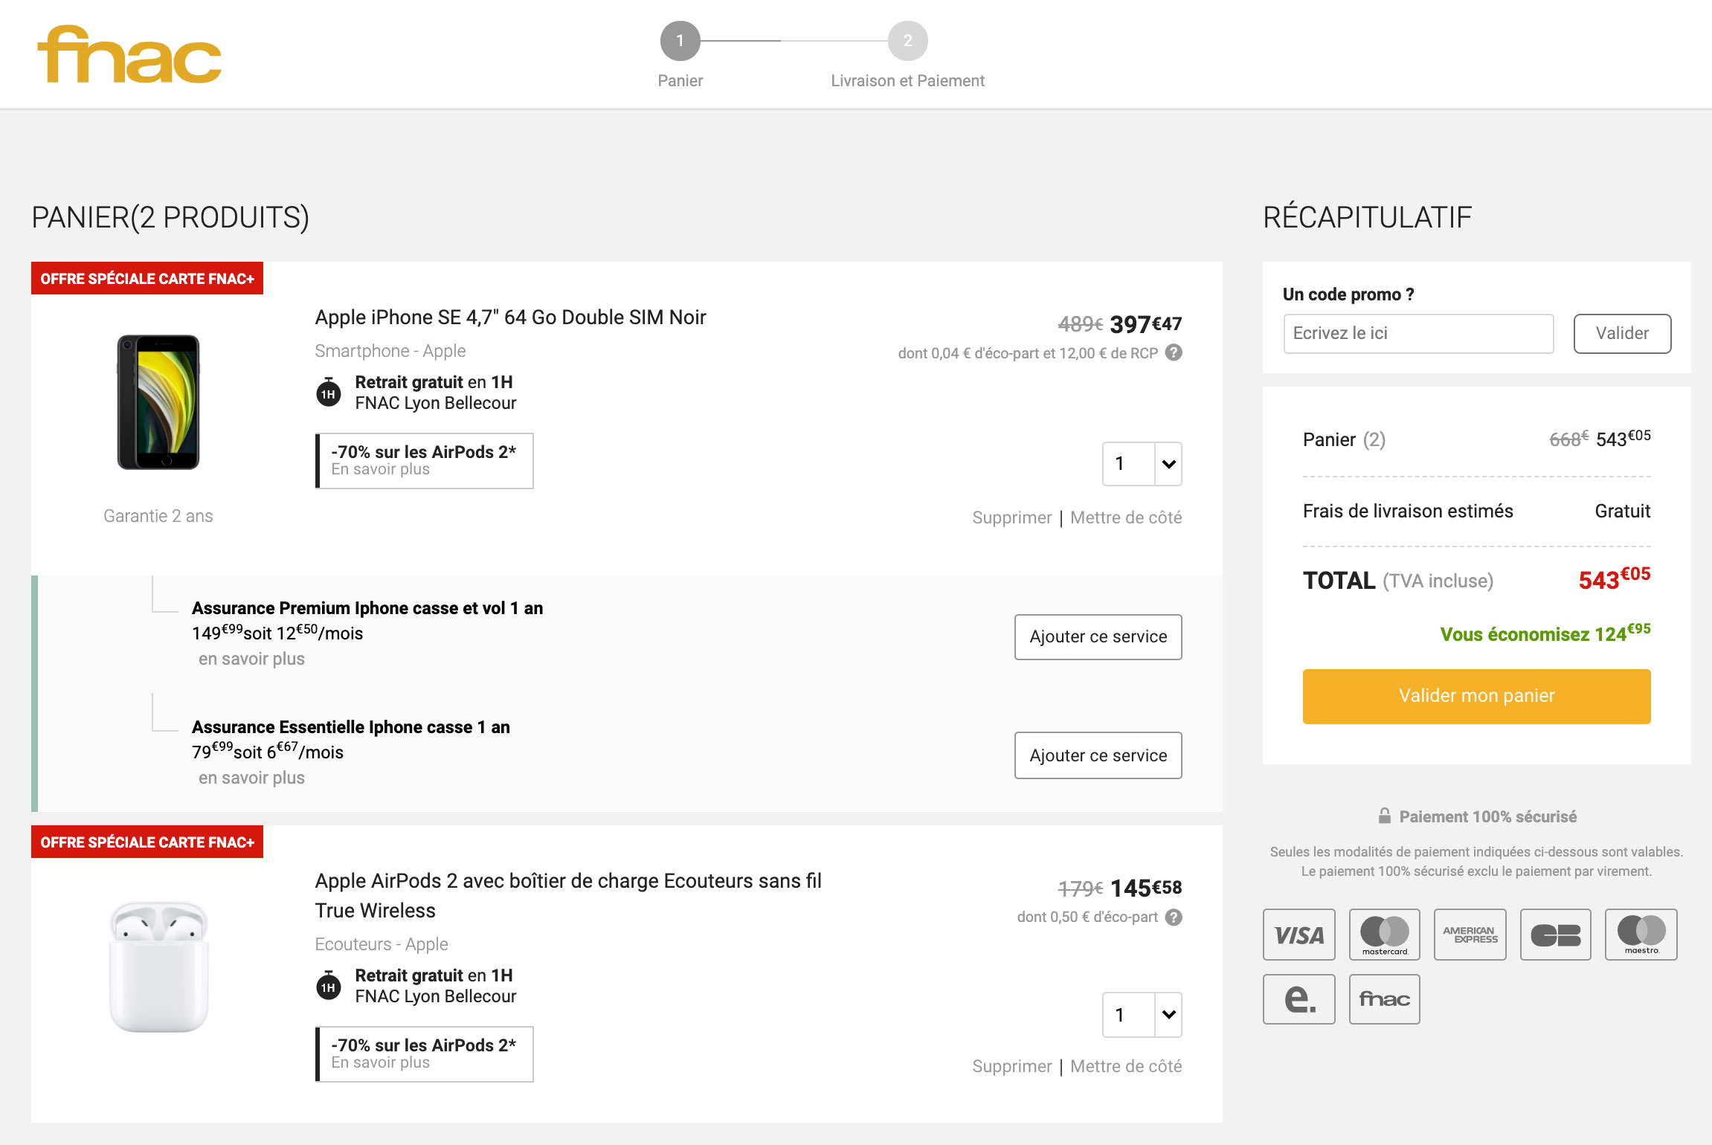This screenshot has height=1145, width=1712.
Task: Add Assurance Essentielle Iphone casse service
Action: 1098,755
